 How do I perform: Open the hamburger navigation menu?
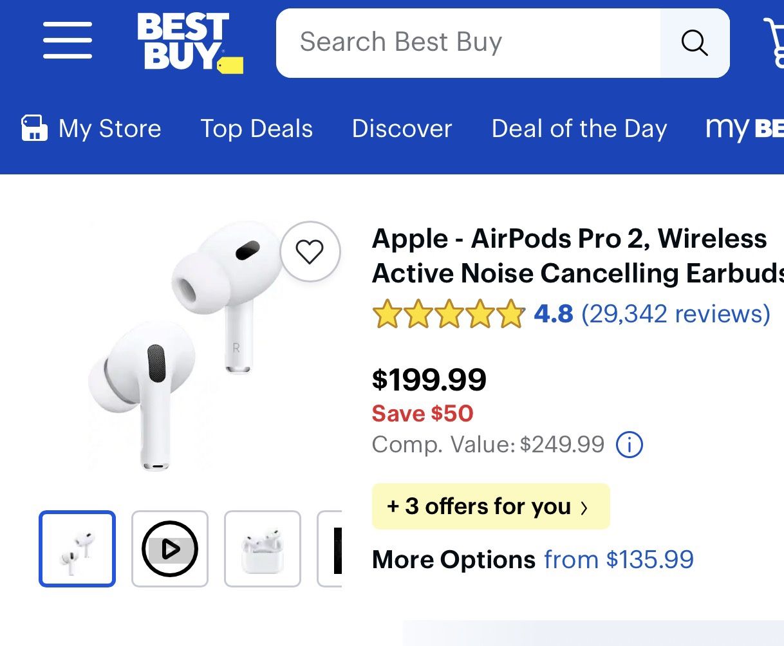68,41
